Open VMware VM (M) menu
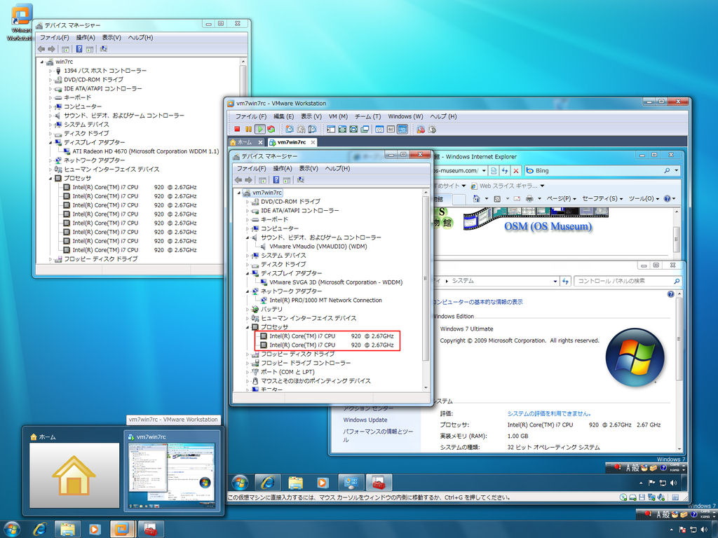Viewport: 718px width, 538px height. click(338, 117)
